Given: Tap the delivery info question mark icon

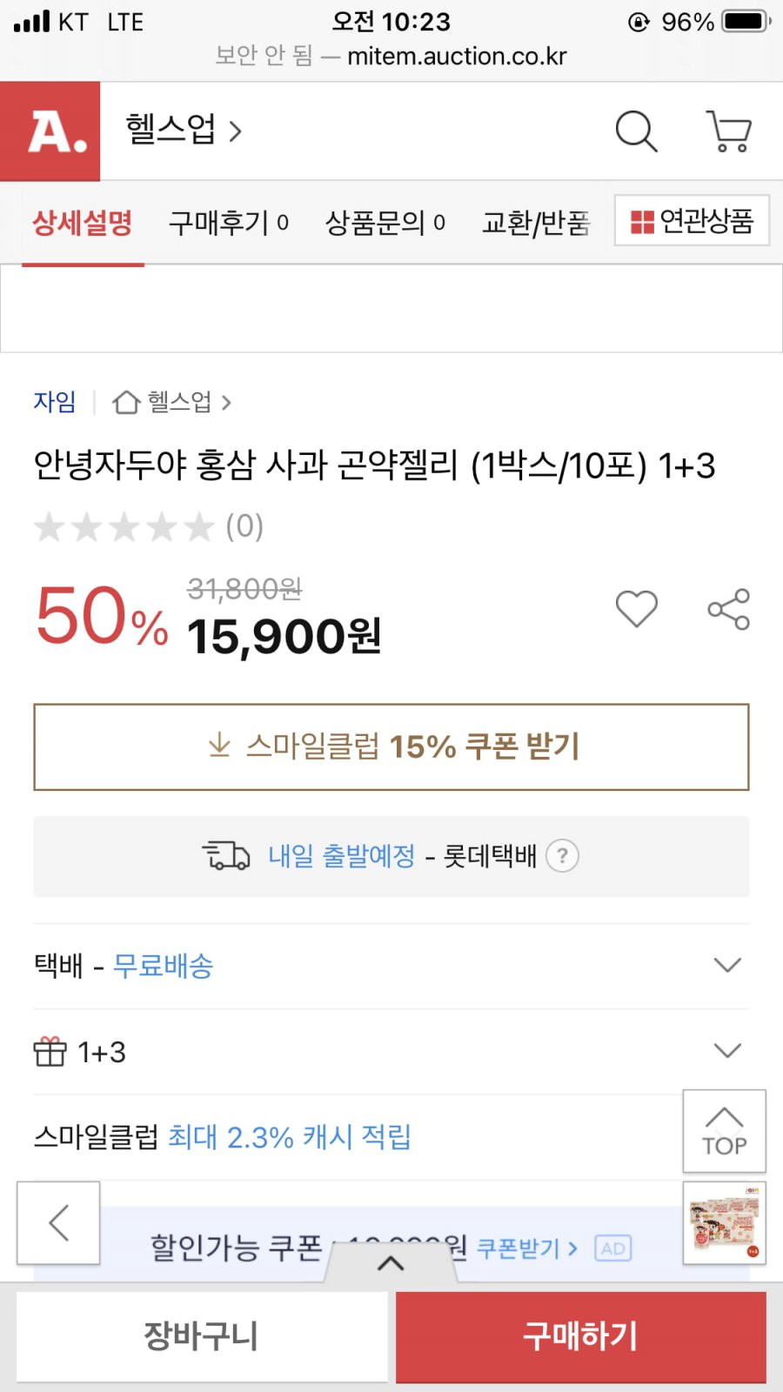Looking at the screenshot, I should [562, 856].
